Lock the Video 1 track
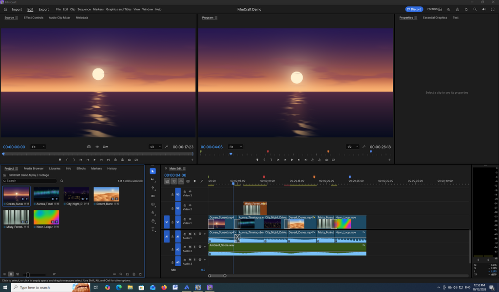Viewport: 499px width, 292px height. point(173,222)
